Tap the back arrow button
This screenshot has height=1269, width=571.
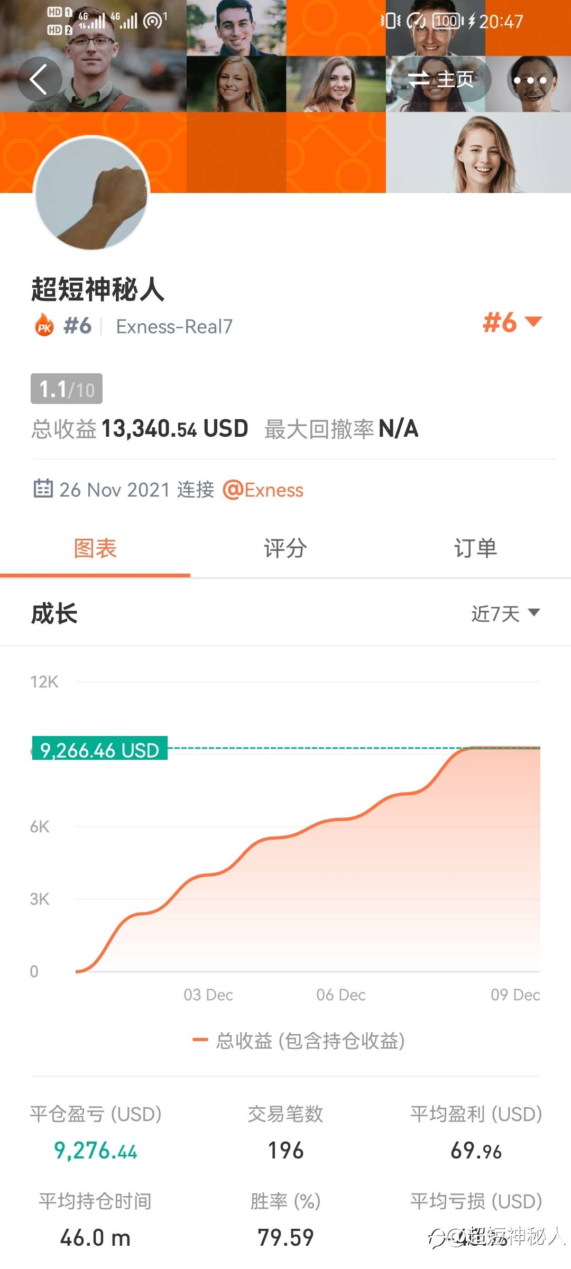tap(39, 79)
